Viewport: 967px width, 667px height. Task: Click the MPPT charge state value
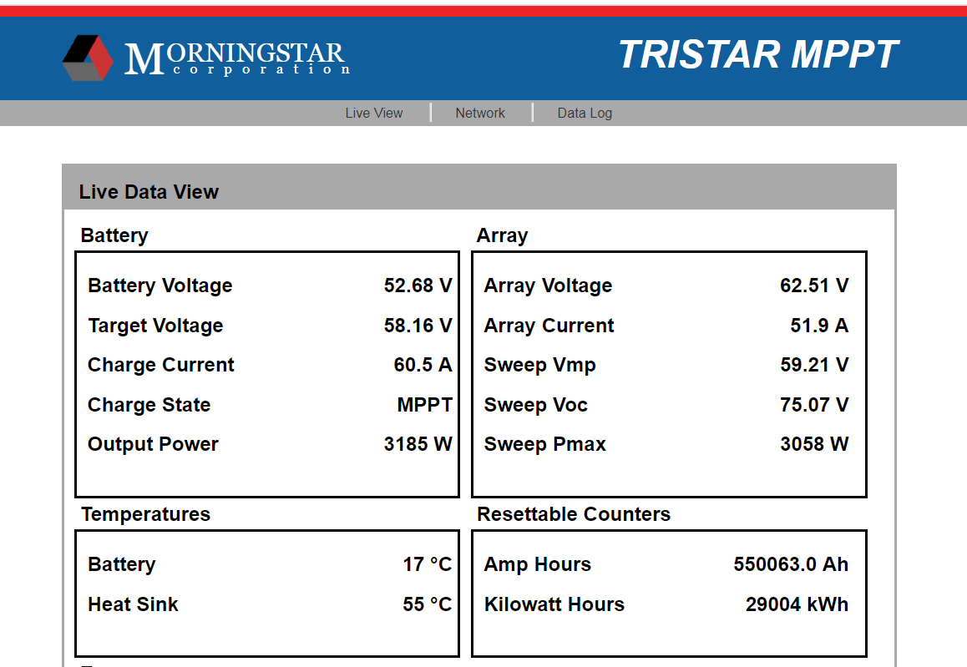click(424, 405)
